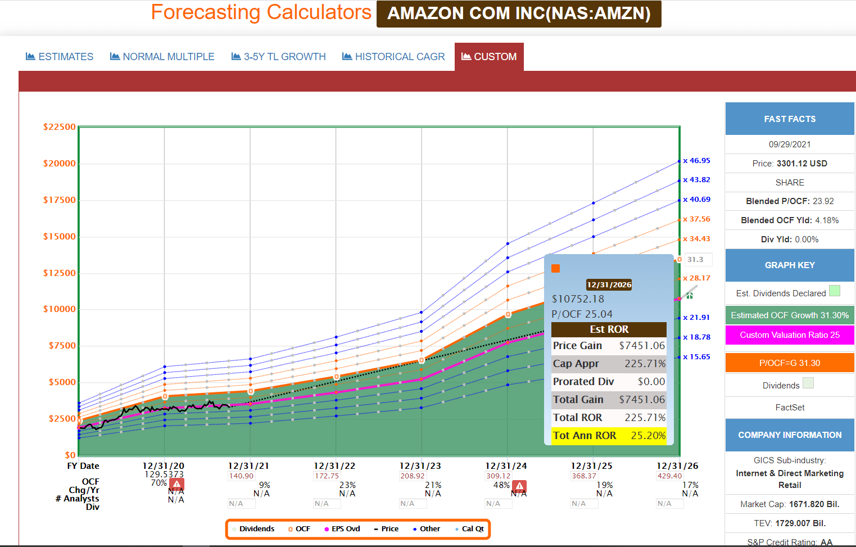Click the orange square in the tooltip
This screenshot has height=547, width=856.
pyautogui.click(x=555, y=268)
